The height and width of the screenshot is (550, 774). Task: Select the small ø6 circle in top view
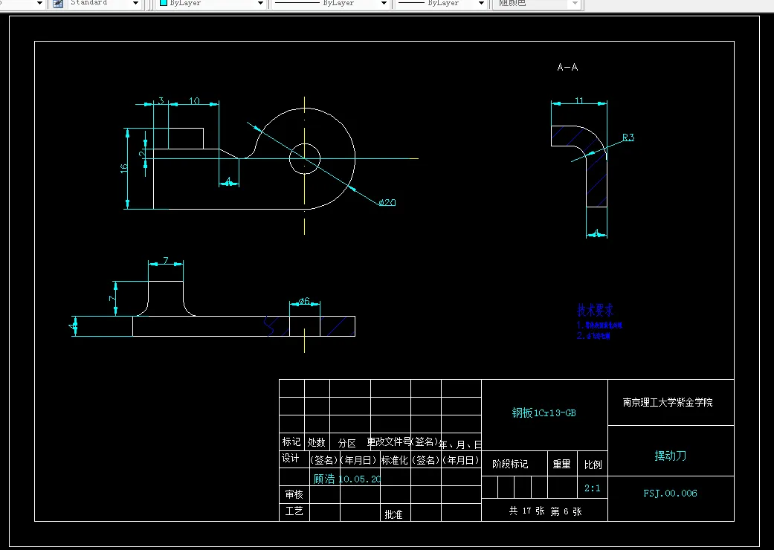point(305,159)
